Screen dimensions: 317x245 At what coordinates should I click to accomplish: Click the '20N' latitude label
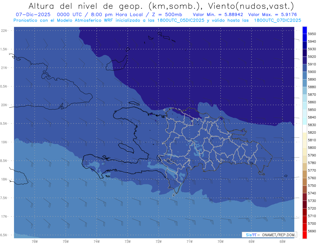pos(4,105)
